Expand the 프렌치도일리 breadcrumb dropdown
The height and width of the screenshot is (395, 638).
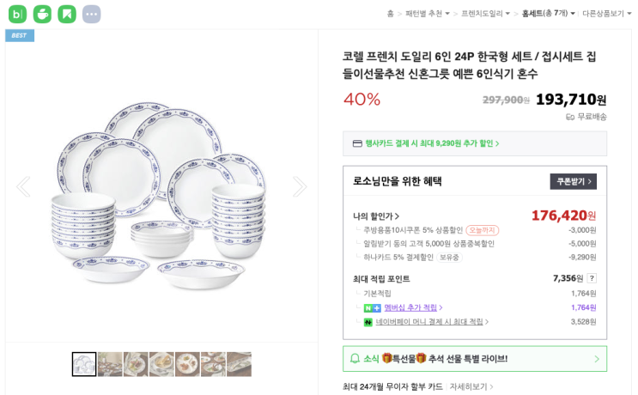coord(485,14)
